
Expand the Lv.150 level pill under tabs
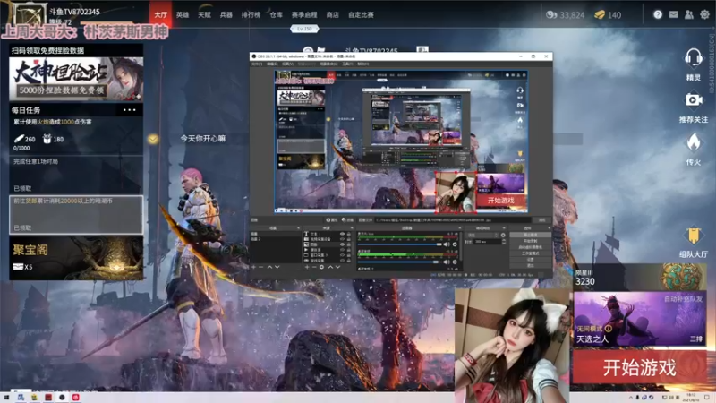[304, 29]
